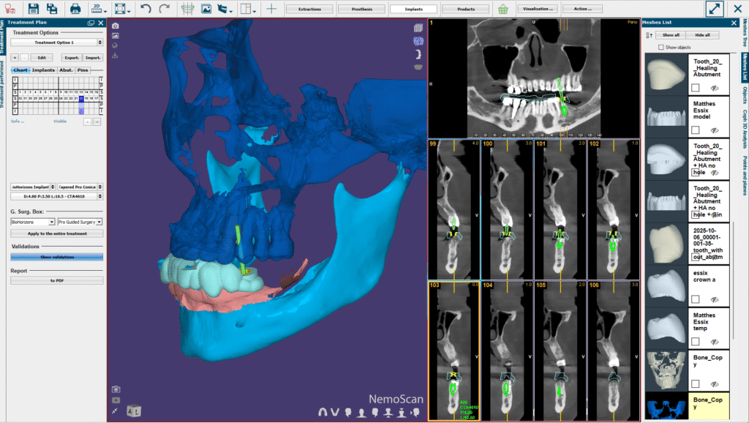The width and height of the screenshot is (749, 423).
Task: Click the redo arrow icon
Action: pos(164,9)
